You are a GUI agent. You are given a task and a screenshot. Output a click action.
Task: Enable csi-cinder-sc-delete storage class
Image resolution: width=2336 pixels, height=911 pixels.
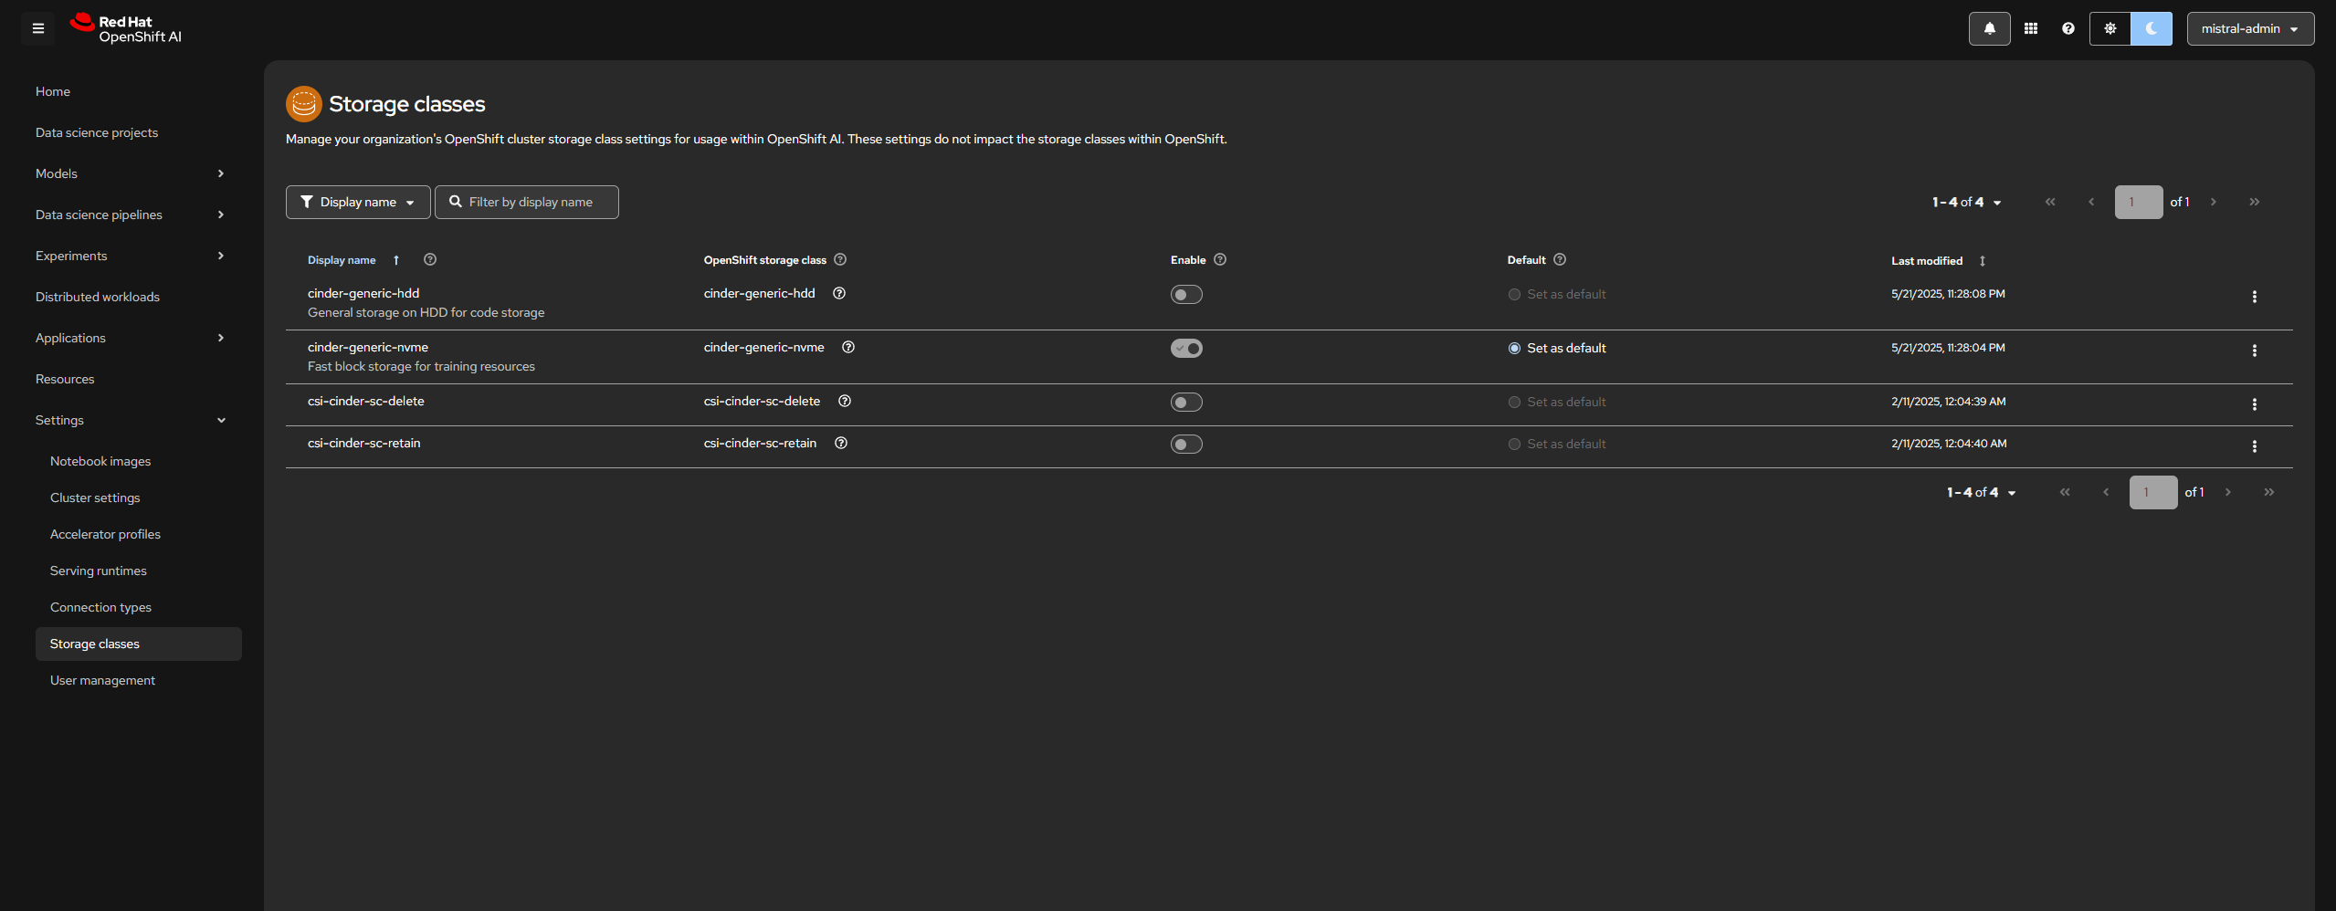point(1186,403)
